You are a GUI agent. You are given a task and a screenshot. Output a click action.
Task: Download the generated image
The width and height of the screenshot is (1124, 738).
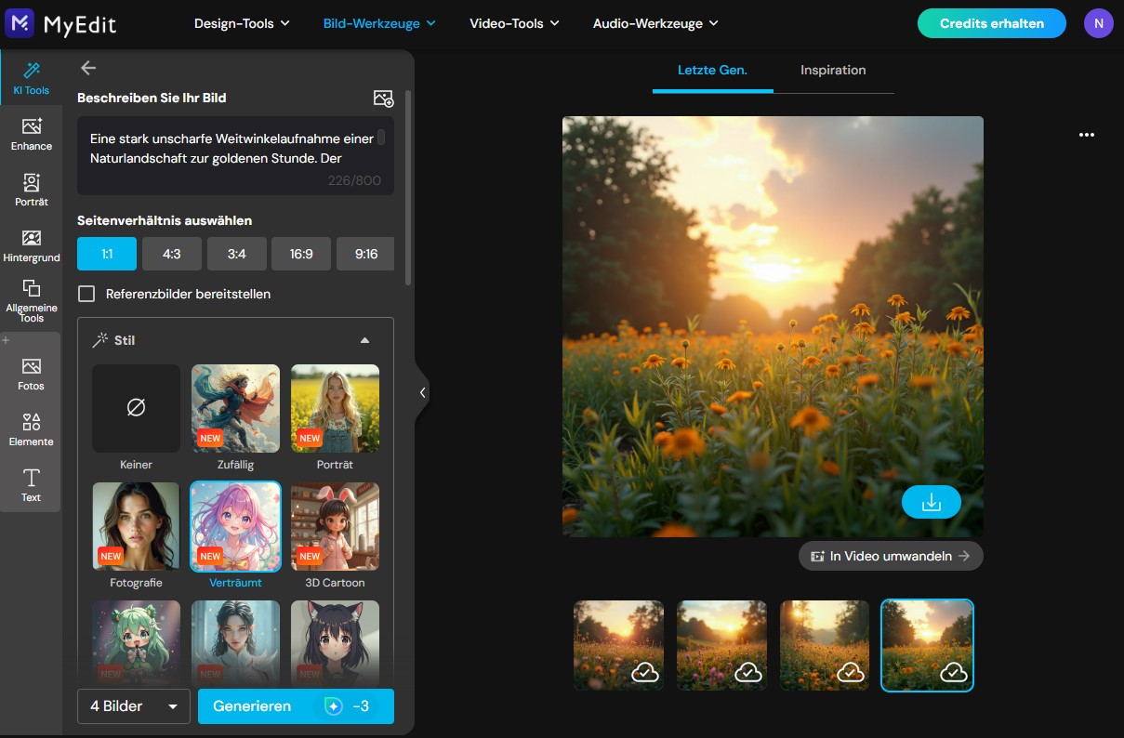pos(931,502)
